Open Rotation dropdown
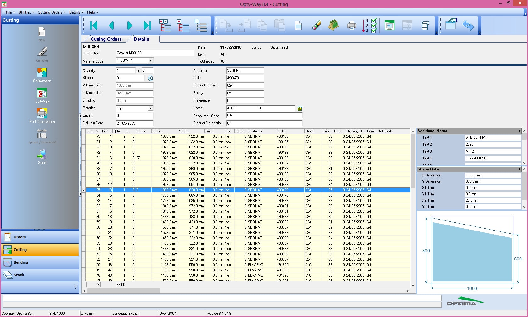The width and height of the screenshot is (528, 317). click(150, 108)
